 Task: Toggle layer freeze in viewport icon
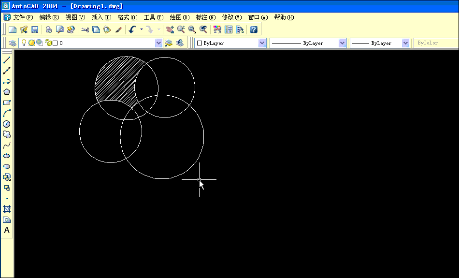point(40,43)
